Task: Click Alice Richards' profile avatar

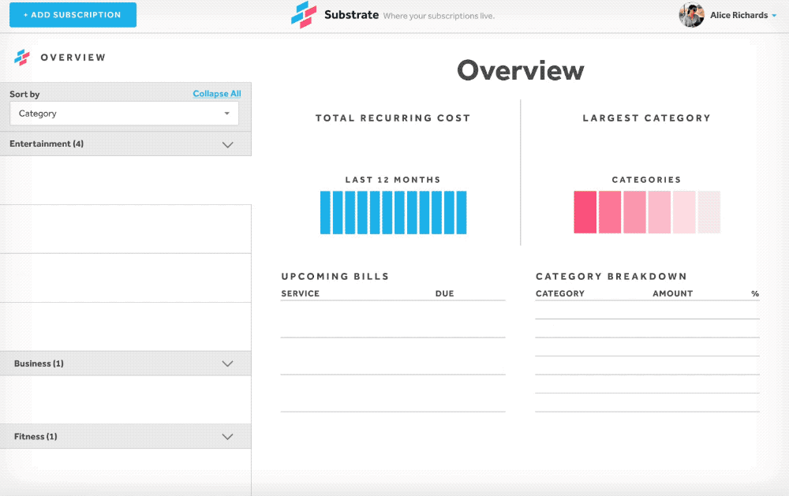Action: pyautogui.click(x=691, y=15)
